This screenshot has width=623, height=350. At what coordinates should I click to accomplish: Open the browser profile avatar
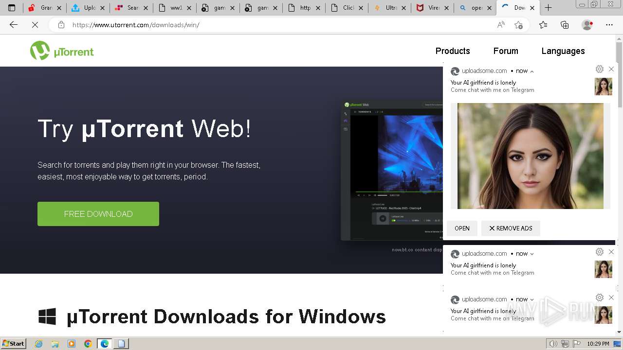587,25
